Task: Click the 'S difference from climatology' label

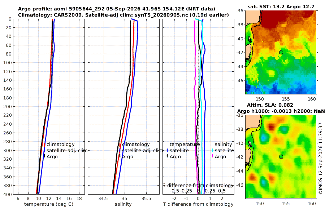Action: tap(198, 186)
